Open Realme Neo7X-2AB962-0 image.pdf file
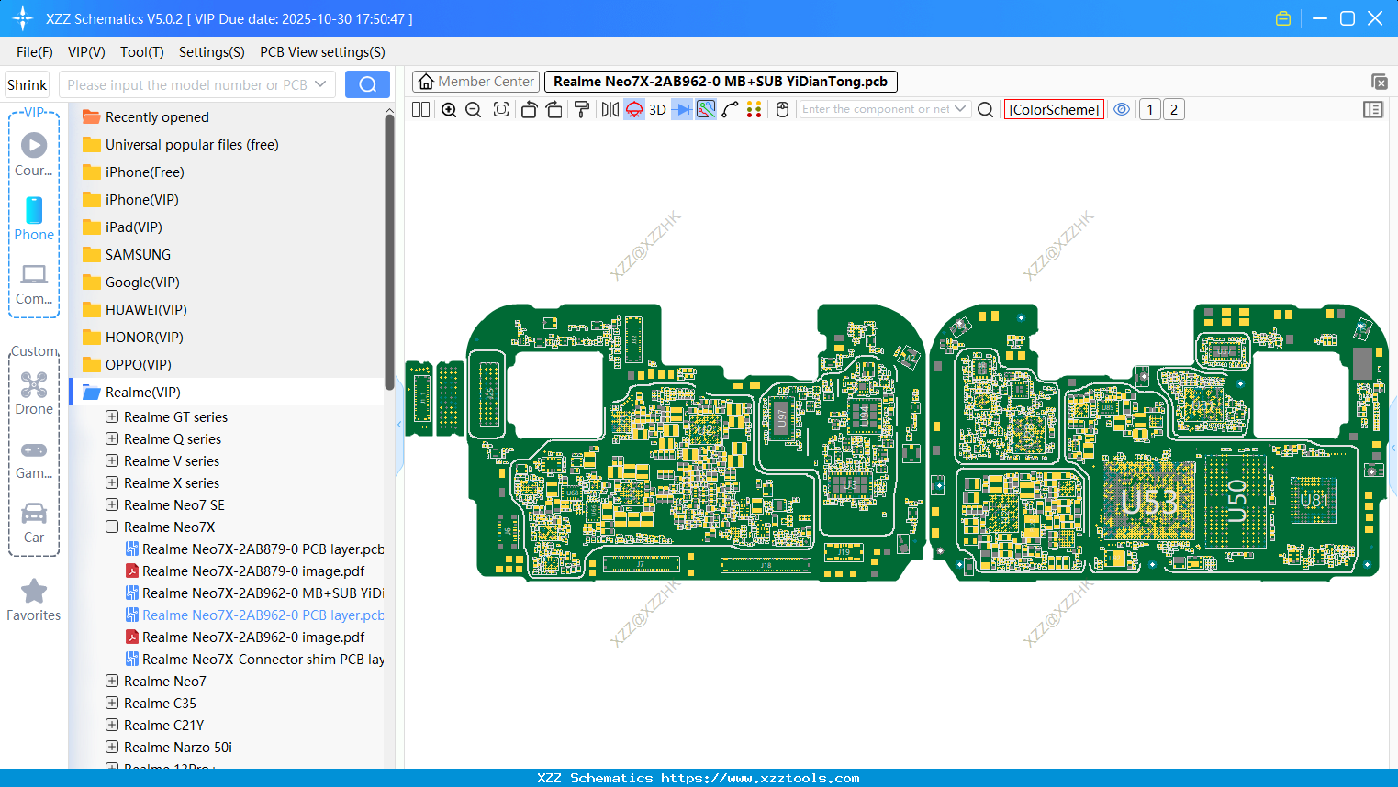Viewport: 1398px width, 787px height. click(x=252, y=637)
